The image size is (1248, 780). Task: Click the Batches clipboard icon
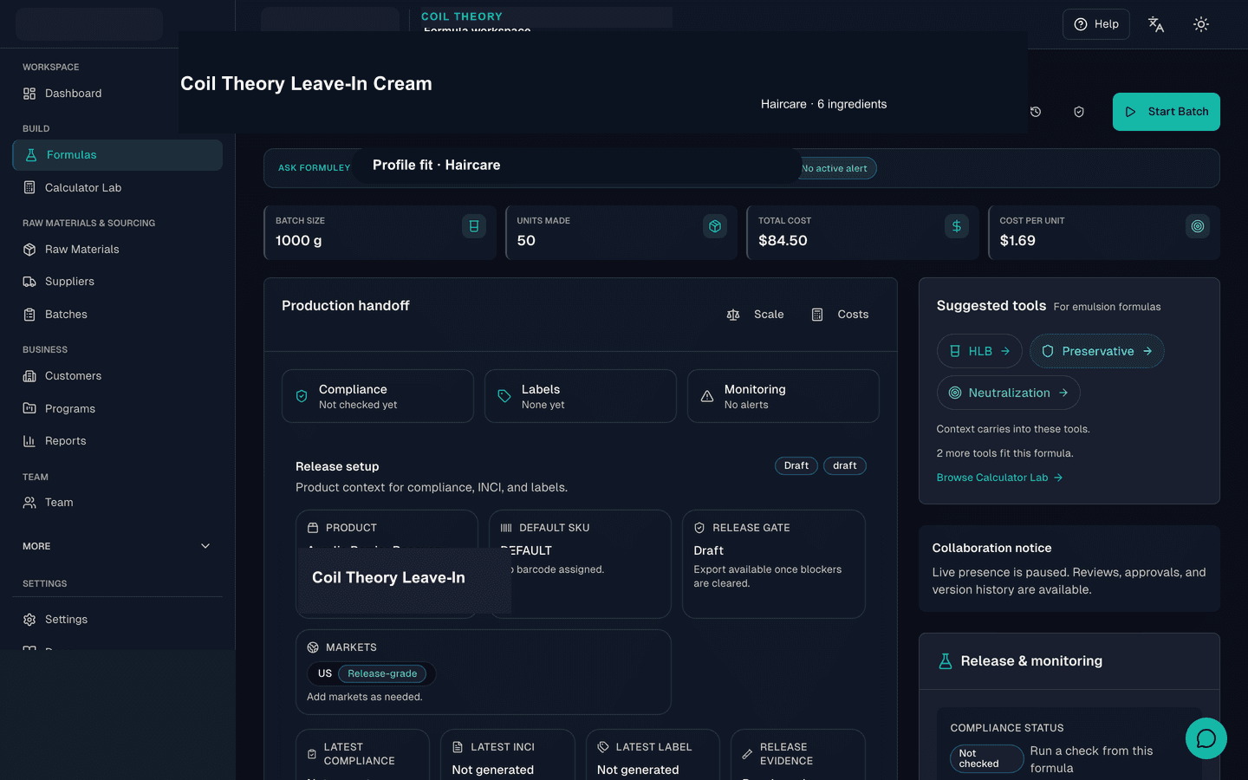[29, 315]
